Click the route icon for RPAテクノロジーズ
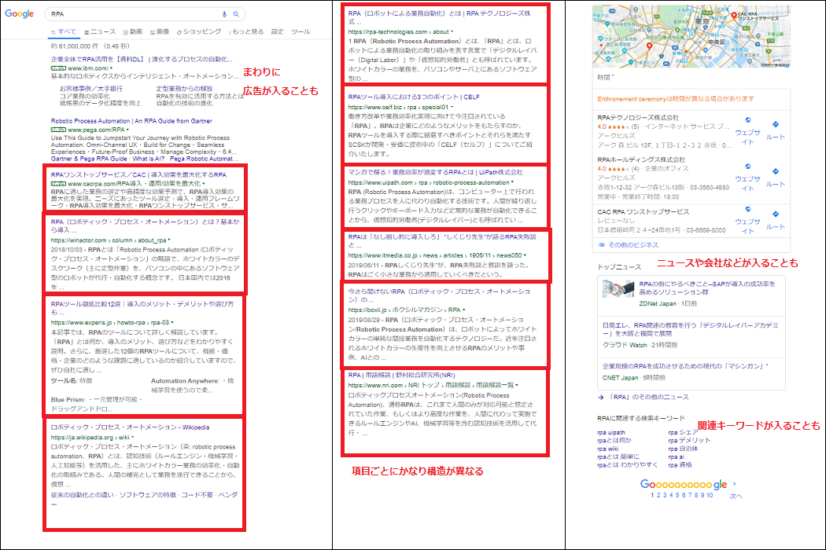 pos(776,124)
